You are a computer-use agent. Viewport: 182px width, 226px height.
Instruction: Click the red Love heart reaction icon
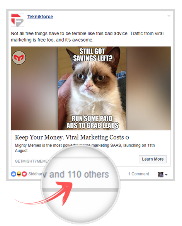tap(24, 174)
